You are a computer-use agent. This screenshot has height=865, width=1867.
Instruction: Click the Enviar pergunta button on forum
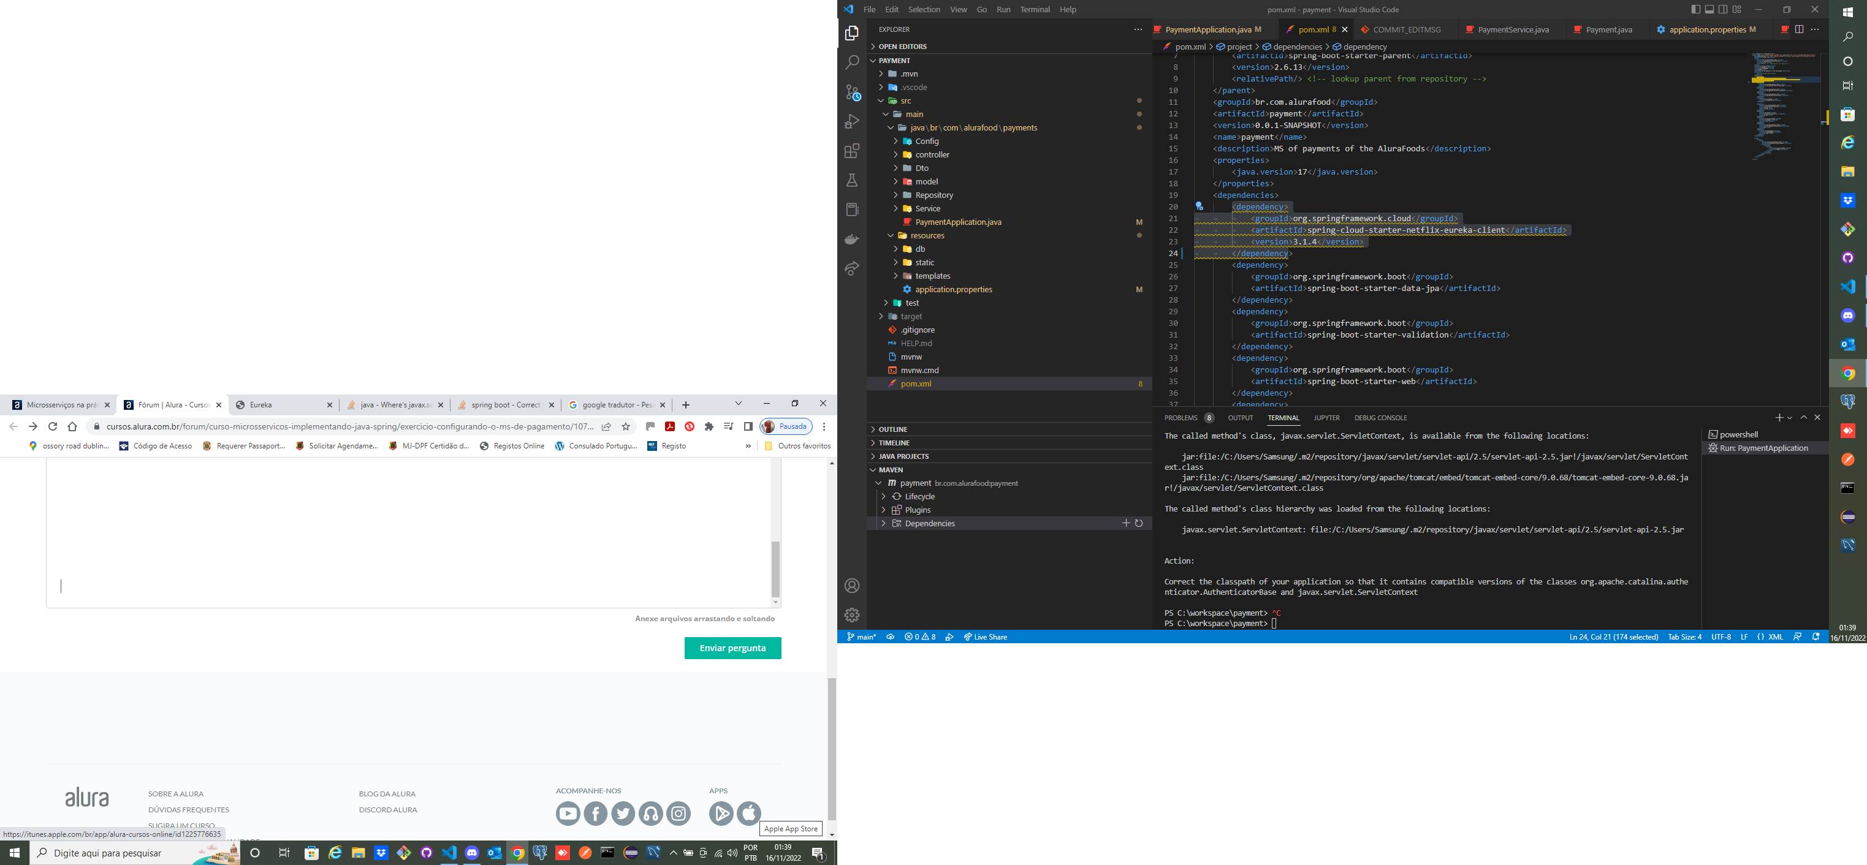(x=731, y=649)
